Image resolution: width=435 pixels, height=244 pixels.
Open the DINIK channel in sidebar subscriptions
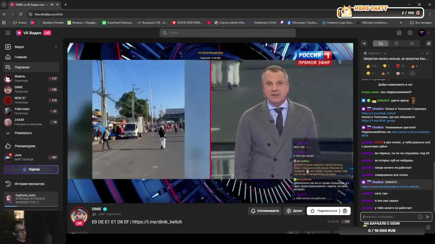click(x=31, y=89)
